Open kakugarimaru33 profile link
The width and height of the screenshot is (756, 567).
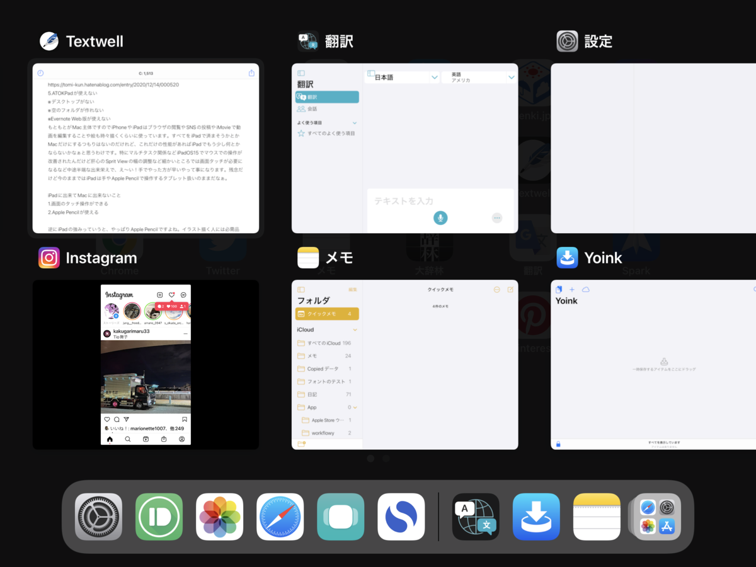pos(132,331)
